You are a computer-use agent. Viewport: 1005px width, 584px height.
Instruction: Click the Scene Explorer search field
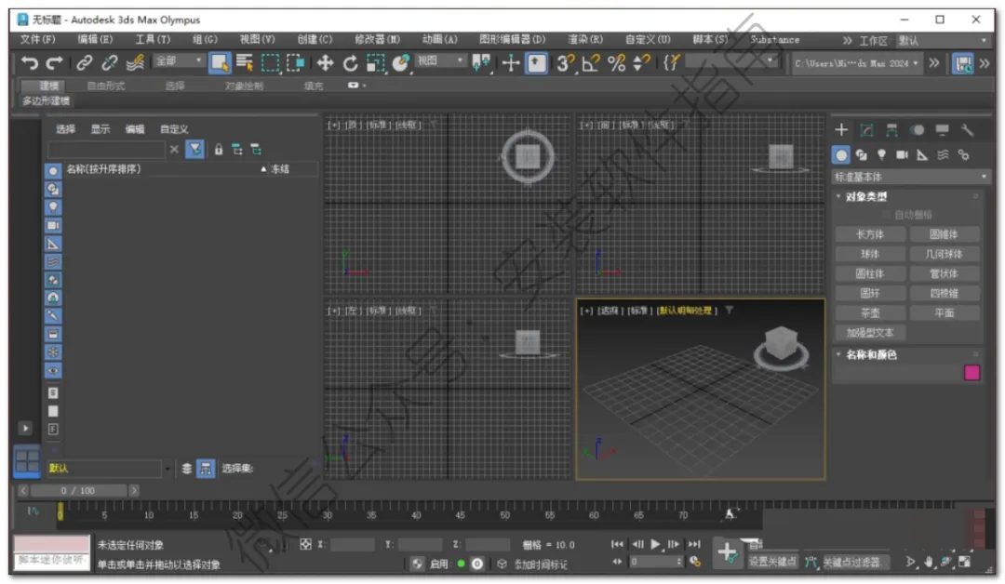coord(106,150)
